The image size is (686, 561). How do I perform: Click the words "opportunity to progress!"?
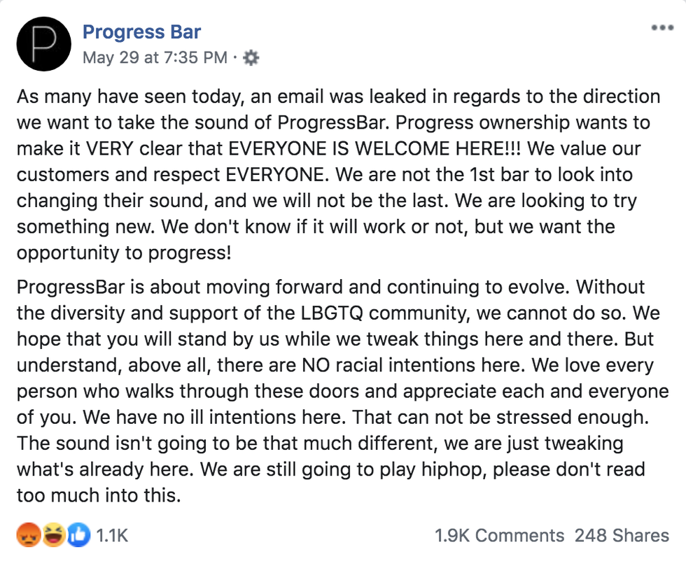pyautogui.click(x=124, y=254)
